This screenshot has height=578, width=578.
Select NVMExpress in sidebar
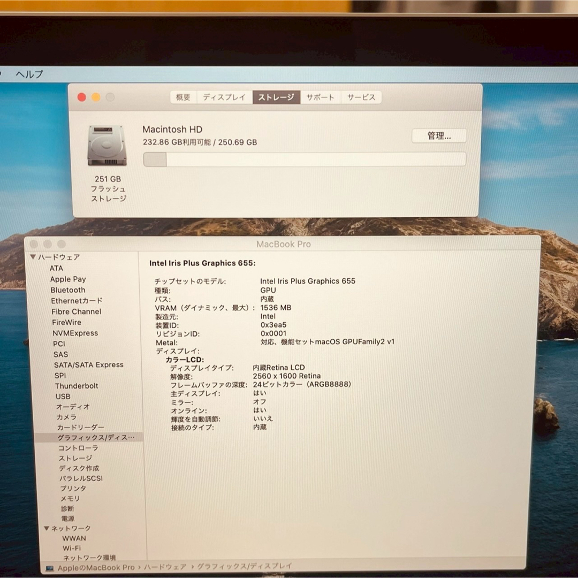tap(75, 333)
